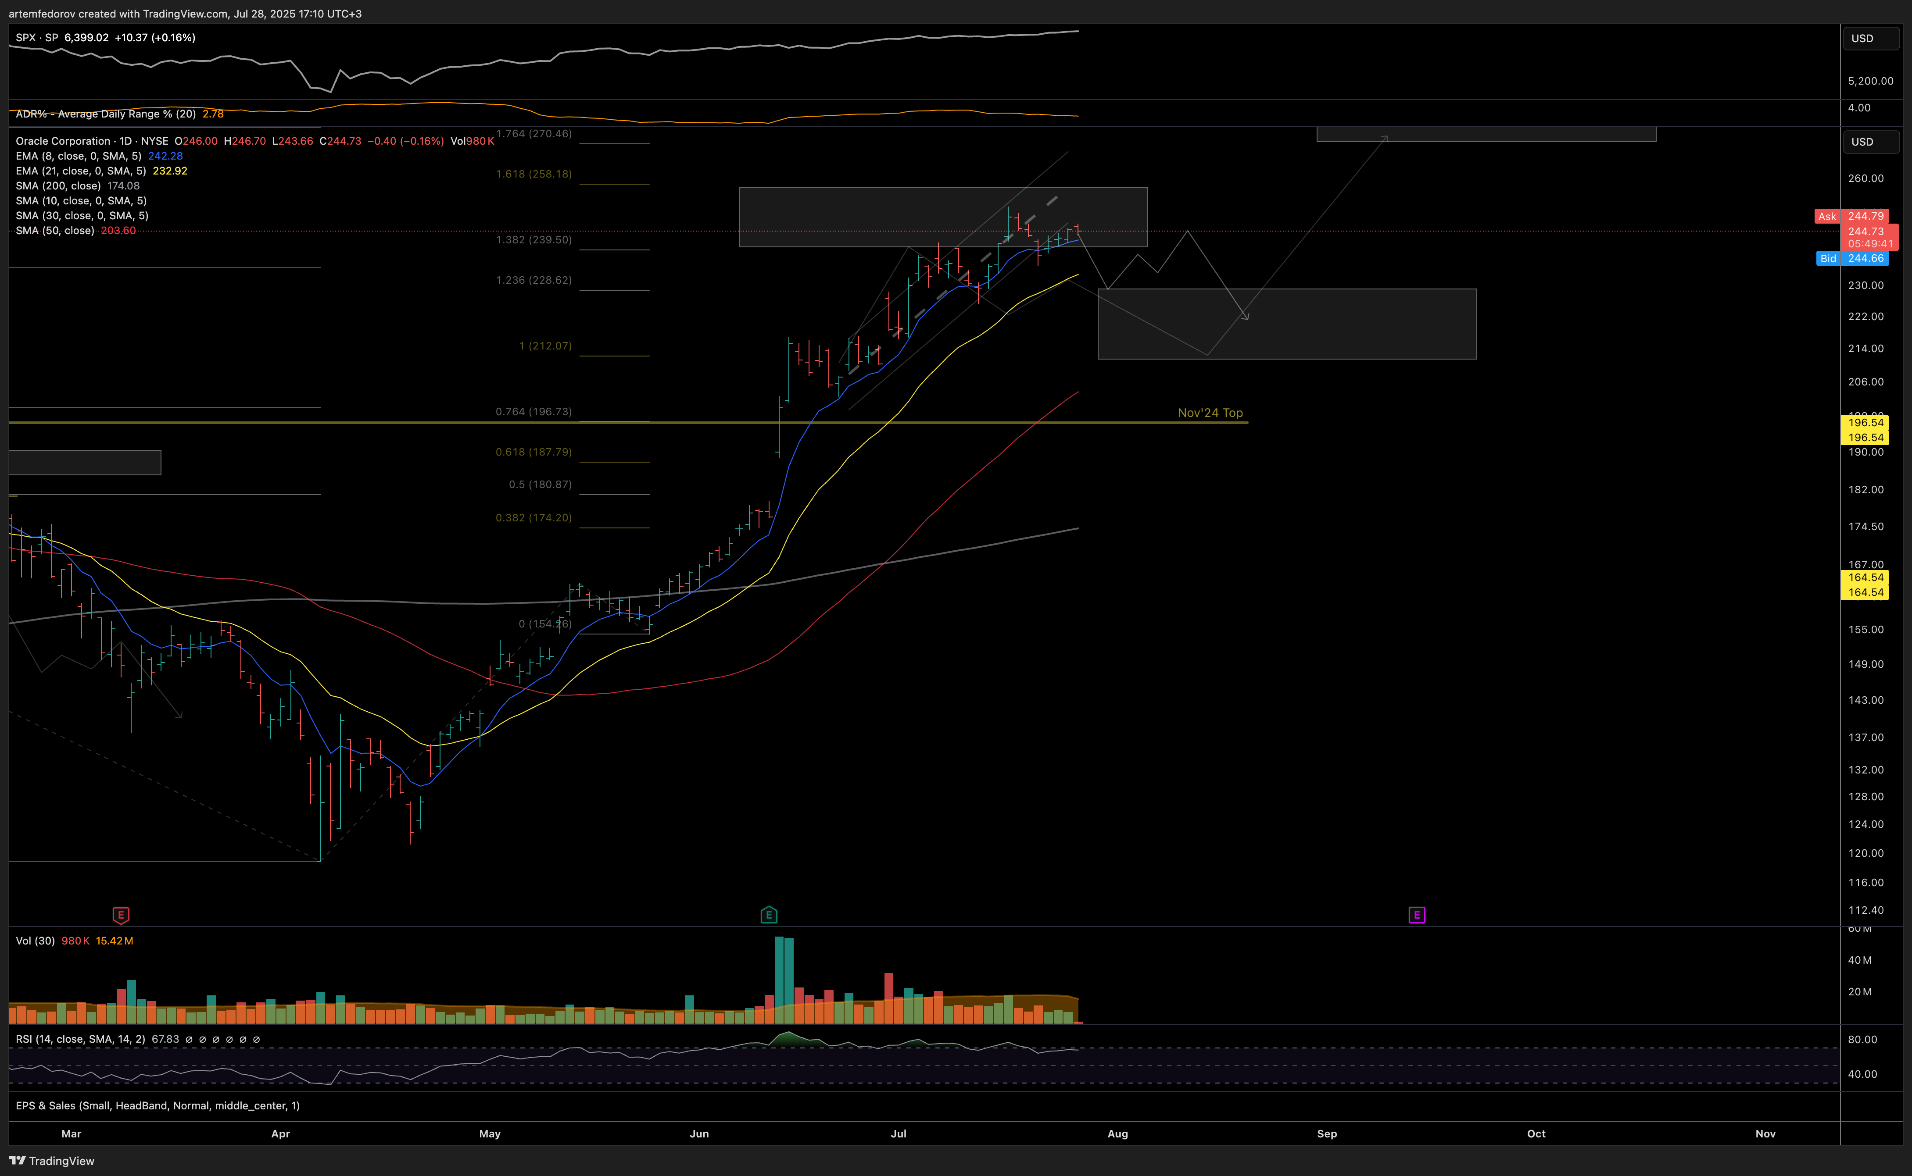Click the Jul label on the time axis
The image size is (1912, 1176).
(x=899, y=1133)
